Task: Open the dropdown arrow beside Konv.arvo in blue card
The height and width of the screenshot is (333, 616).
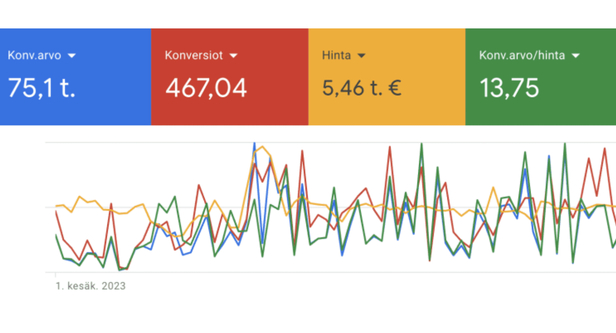Action: [x=72, y=55]
